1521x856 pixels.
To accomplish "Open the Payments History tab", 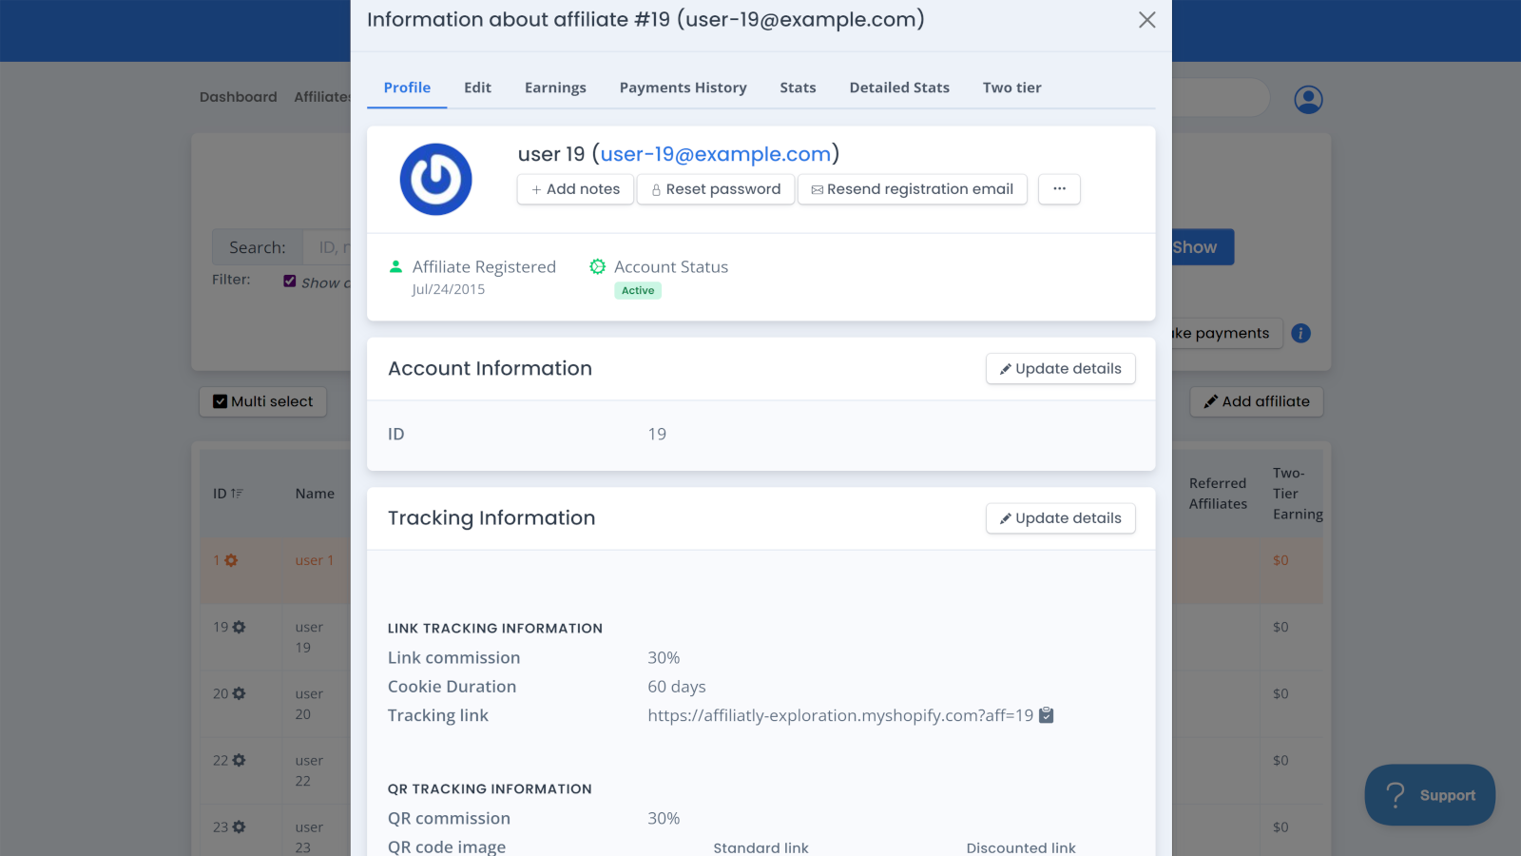I will click(x=683, y=88).
